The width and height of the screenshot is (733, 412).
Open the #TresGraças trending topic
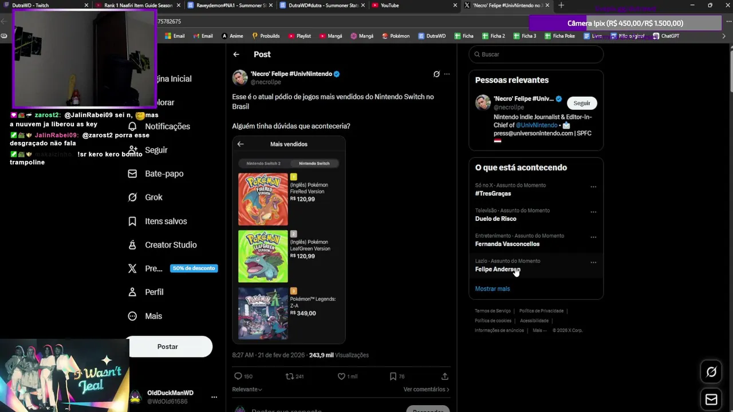click(493, 193)
